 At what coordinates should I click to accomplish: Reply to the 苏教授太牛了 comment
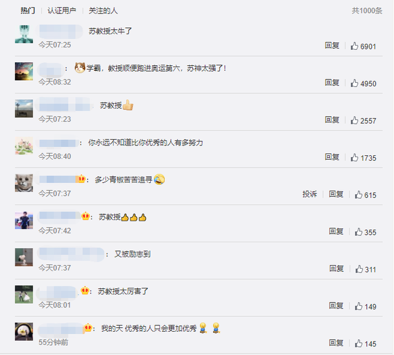tap(332, 45)
